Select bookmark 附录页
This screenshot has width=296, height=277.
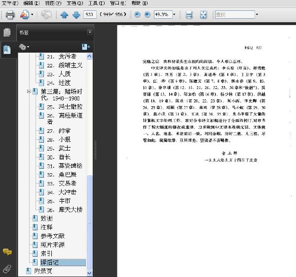(43, 271)
